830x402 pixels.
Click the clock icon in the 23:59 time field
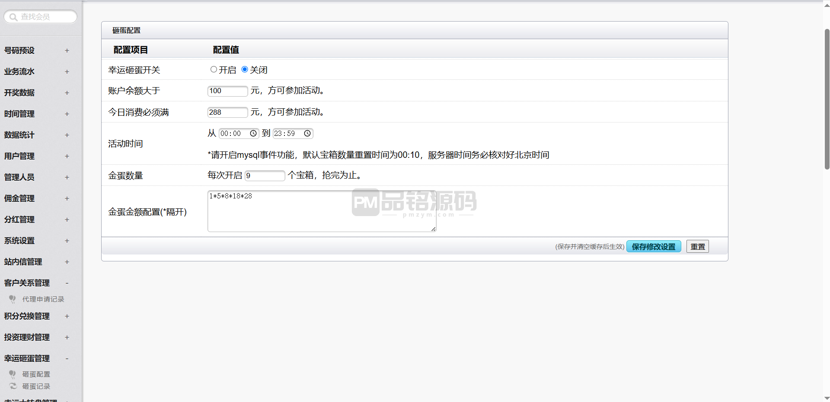307,133
